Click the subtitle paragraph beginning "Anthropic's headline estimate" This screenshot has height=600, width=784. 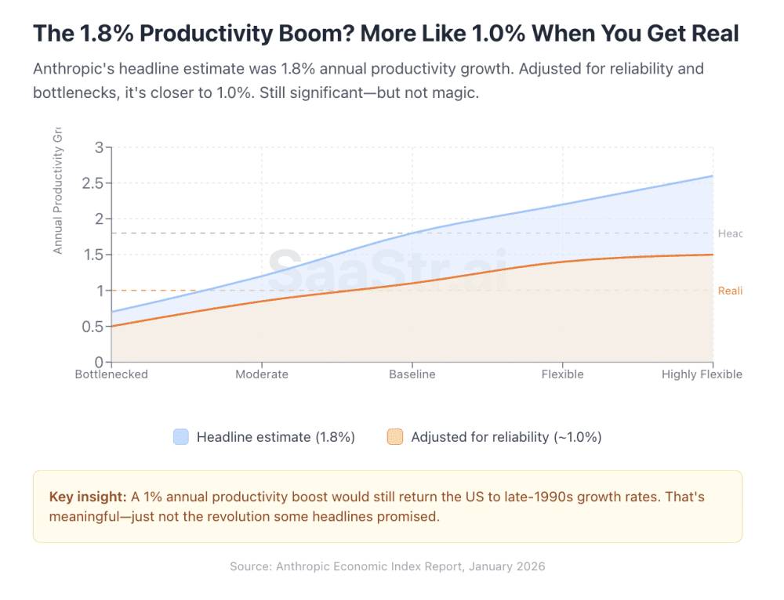[368, 81]
